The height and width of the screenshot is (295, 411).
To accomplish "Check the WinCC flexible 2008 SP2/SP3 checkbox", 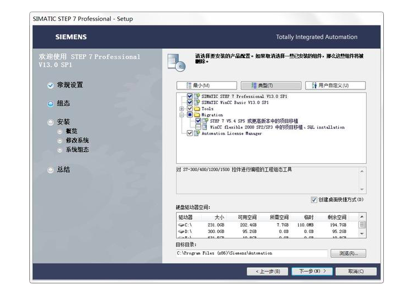I will click(x=198, y=127).
